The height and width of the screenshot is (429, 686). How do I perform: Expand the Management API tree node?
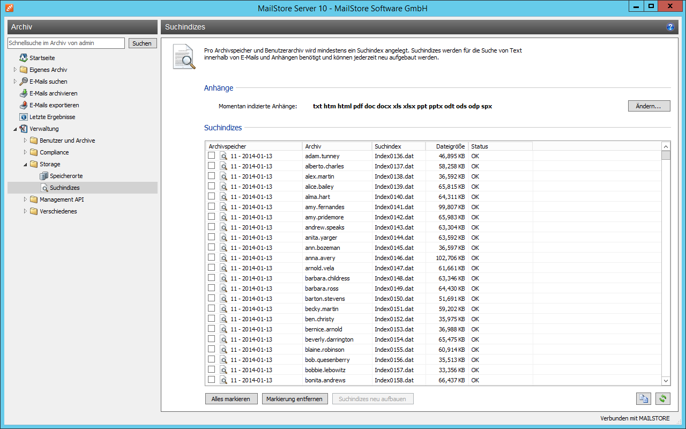[25, 199]
